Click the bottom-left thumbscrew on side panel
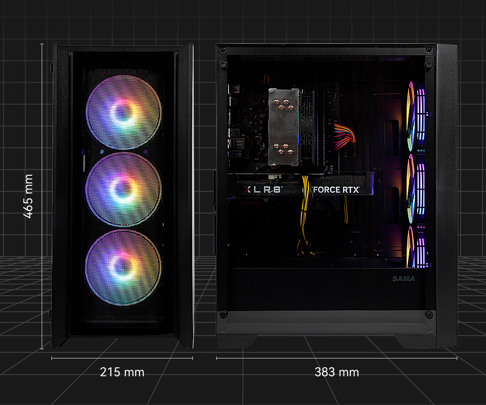The width and height of the screenshot is (486, 405). click(222, 315)
